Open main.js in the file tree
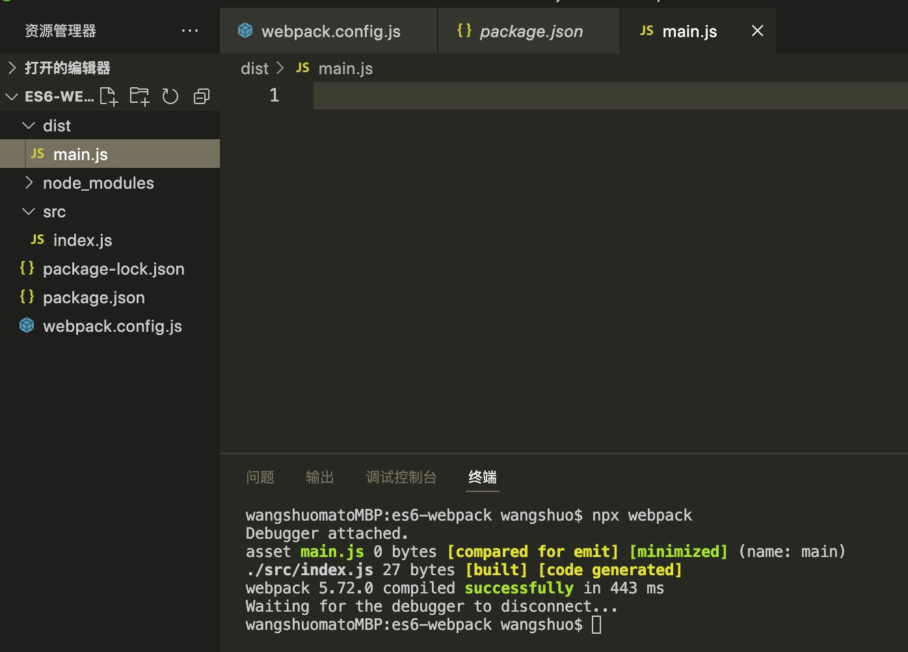Screen dimensions: 908x652 tap(110, 154)
